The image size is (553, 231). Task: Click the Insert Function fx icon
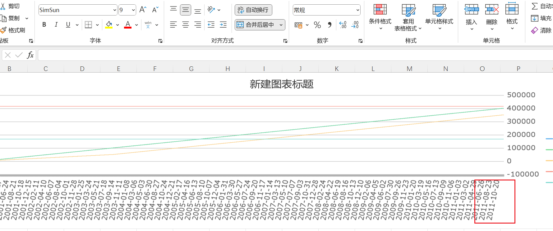30,55
